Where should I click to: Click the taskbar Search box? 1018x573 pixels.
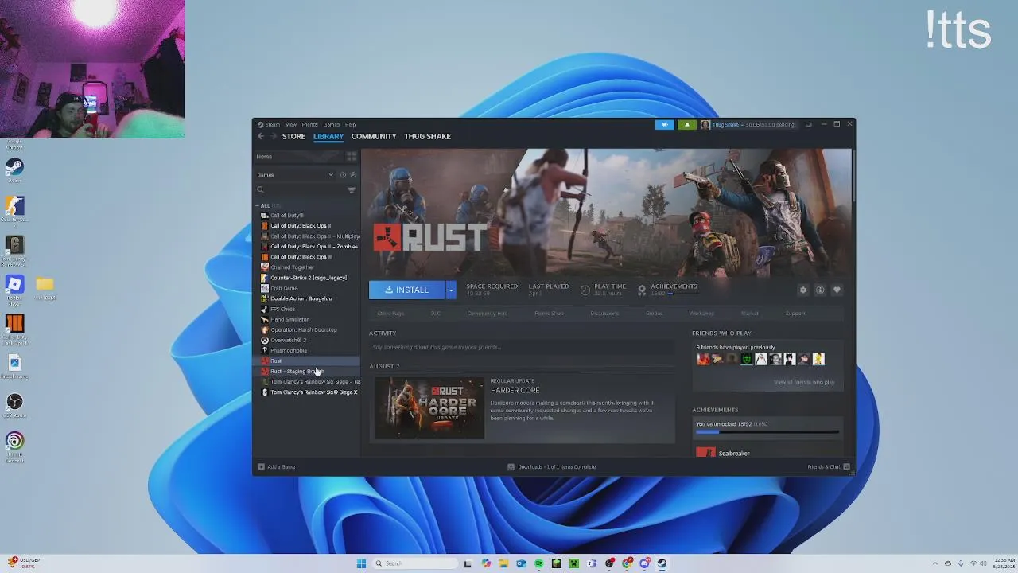[x=414, y=563]
